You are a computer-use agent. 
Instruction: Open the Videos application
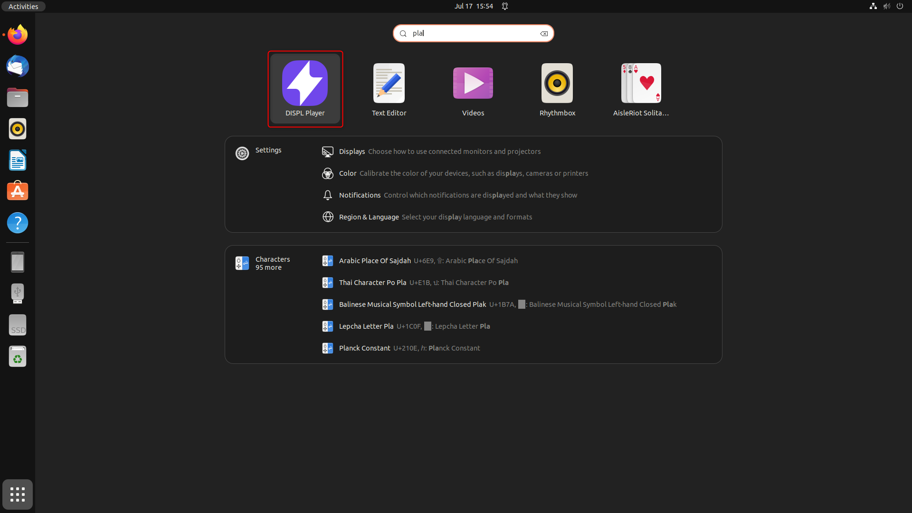[x=473, y=89]
